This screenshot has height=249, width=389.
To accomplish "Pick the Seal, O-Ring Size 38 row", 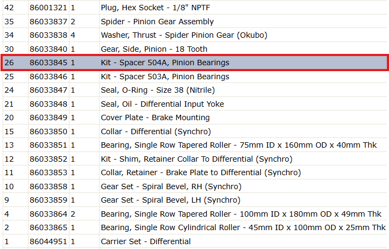I will pos(195,90).
